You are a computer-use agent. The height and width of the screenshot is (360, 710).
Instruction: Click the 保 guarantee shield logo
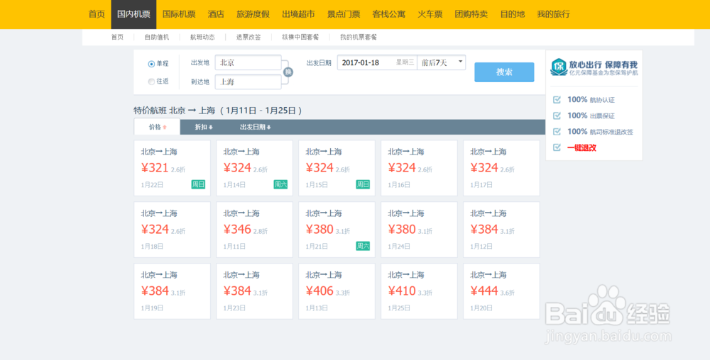[x=559, y=67]
